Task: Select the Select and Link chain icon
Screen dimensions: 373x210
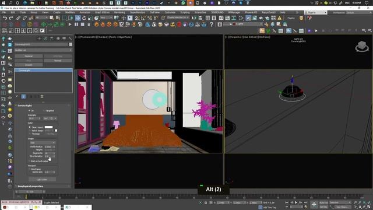Action: [x=18, y=18]
